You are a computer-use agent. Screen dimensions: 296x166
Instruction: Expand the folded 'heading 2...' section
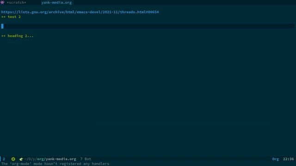point(18,36)
